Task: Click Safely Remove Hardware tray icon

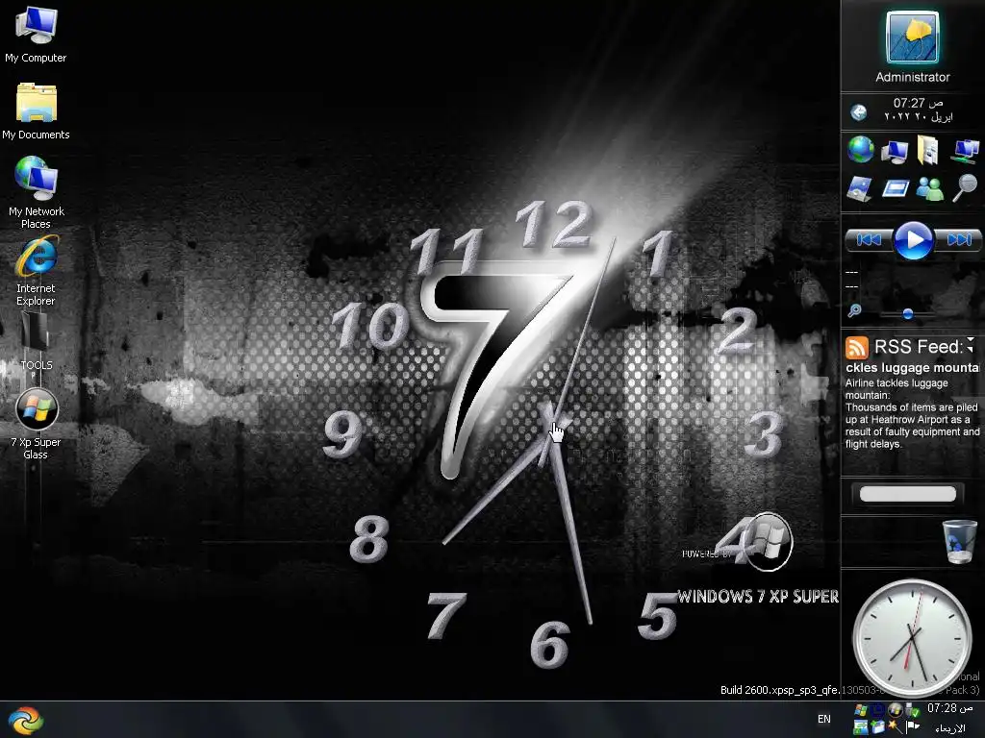Action: (x=912, y=710)
